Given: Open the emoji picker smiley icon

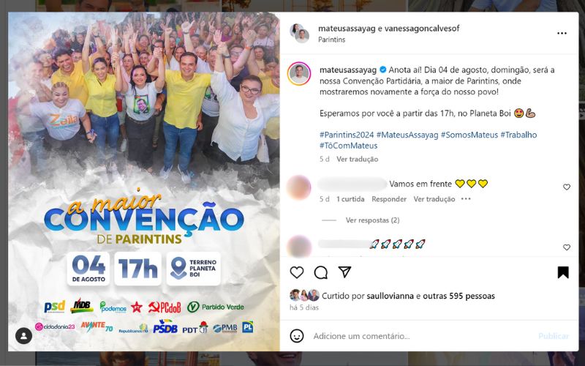Looking at the screenshot, I should [x=297, y=336].
